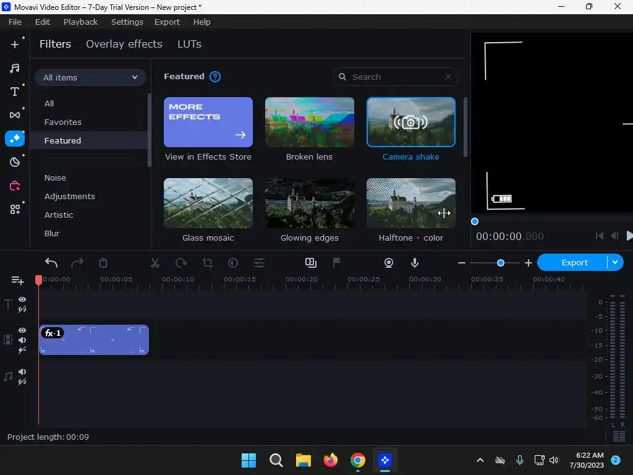This screenshot has width=633, height=475.
Task: Rotate the clip with the rotate icon
Action: [181, 263]
